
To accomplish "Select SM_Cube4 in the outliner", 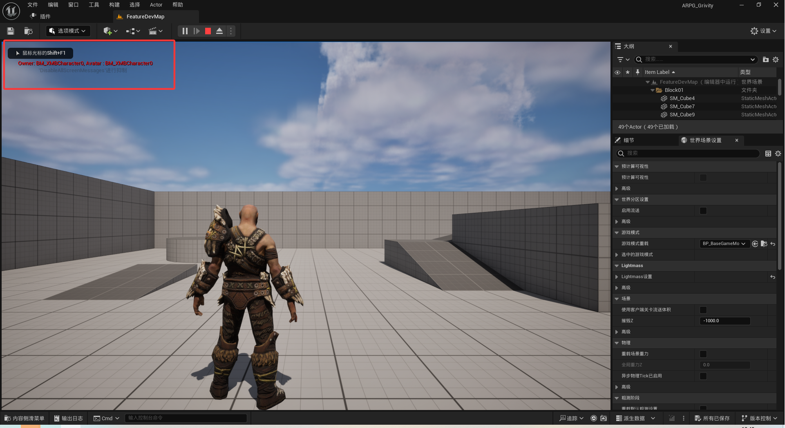I will point(682,98).
